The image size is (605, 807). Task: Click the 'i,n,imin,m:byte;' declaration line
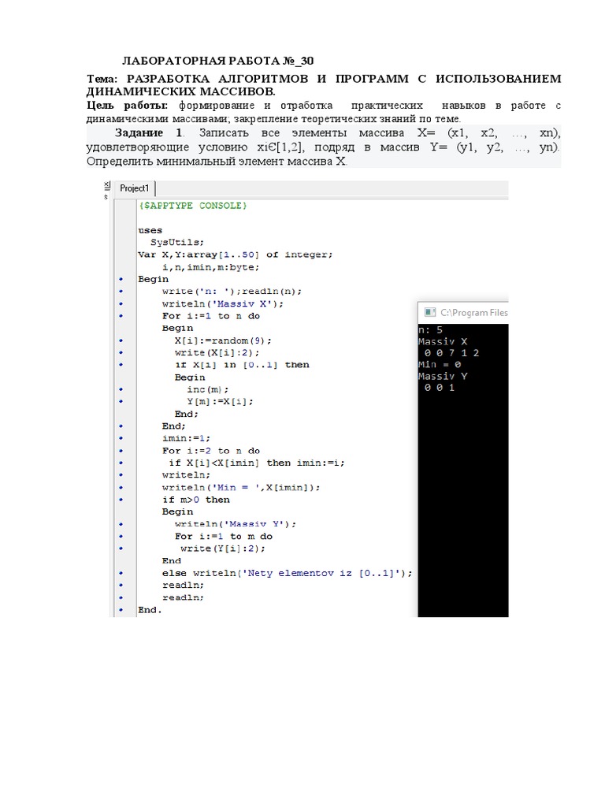pyautogui.click(x=211, y=267)
